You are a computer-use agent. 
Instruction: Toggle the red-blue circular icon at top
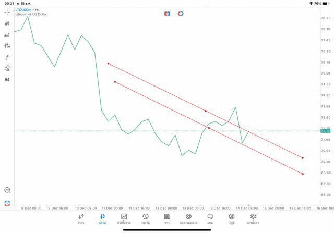pyautogui.click(x=181, y=14)
